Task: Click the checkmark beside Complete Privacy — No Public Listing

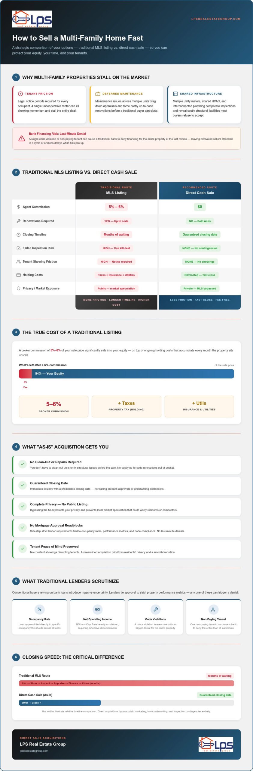Action: coord(23,507)
